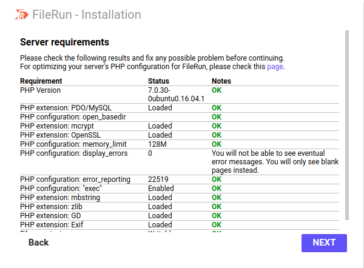
Task: Click the 'Status' column header
Action: [x=158, y=81]
